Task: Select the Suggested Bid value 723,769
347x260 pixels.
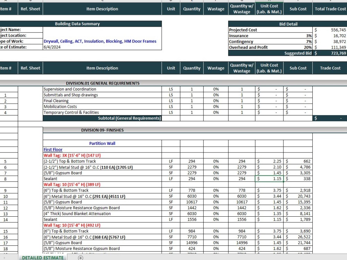Action: [335, 53]
